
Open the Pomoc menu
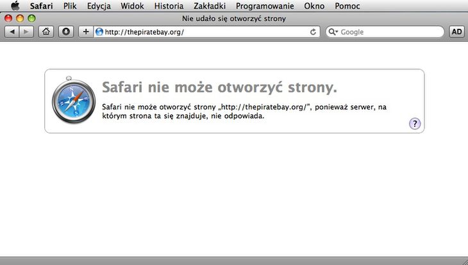click(x=347, y=6)
